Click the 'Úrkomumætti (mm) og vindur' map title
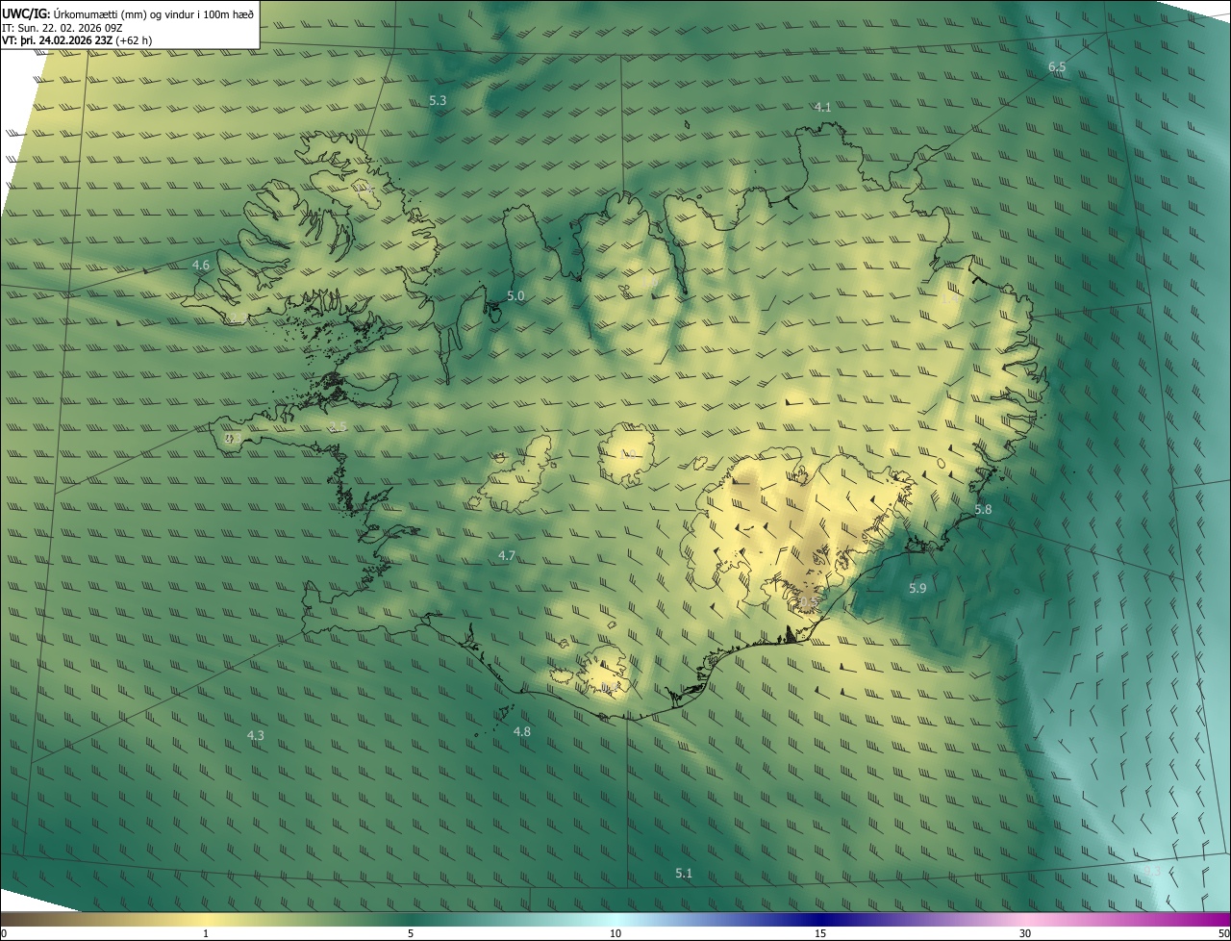This screenshot has width=1231, height=941. 128,13
